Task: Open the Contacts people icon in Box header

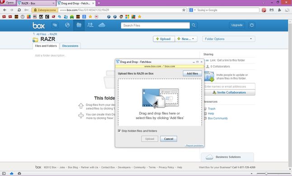Action: (90, 25)
